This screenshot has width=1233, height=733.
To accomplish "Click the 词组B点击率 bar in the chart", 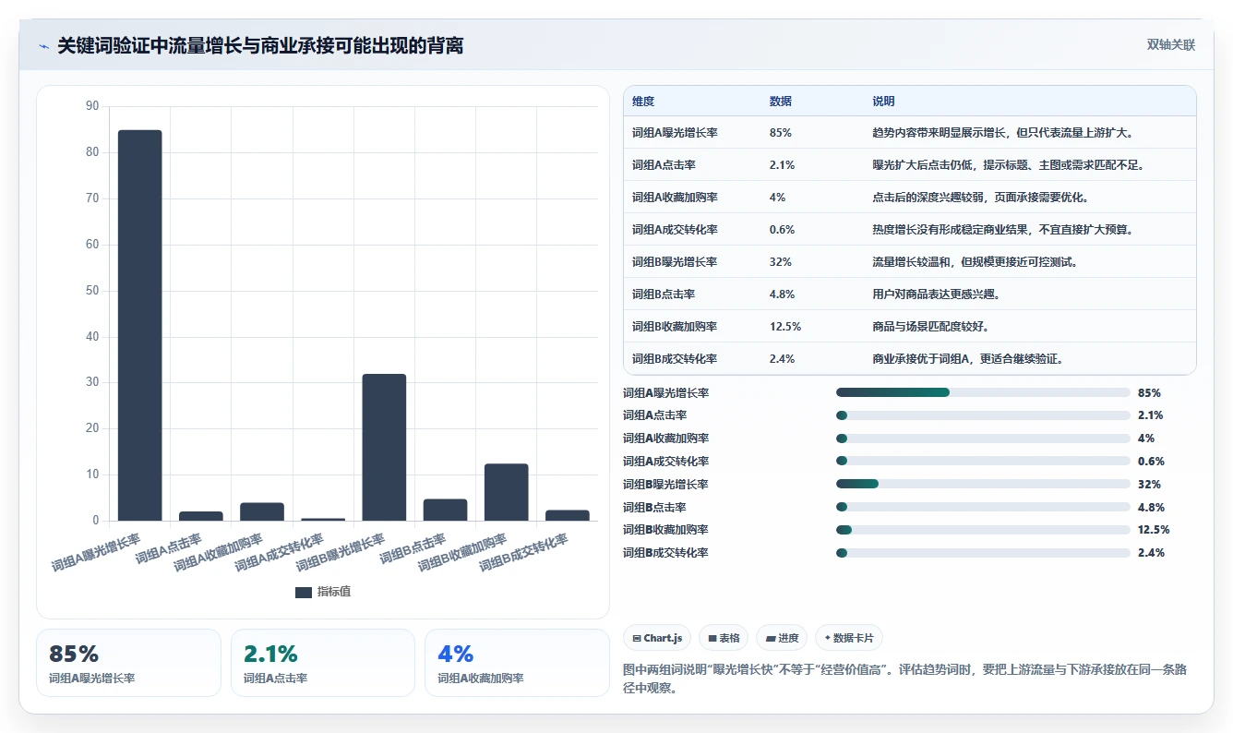I will tap(446, 510).
